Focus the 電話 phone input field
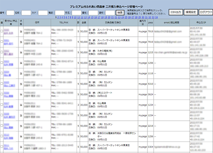 [60, 13]
